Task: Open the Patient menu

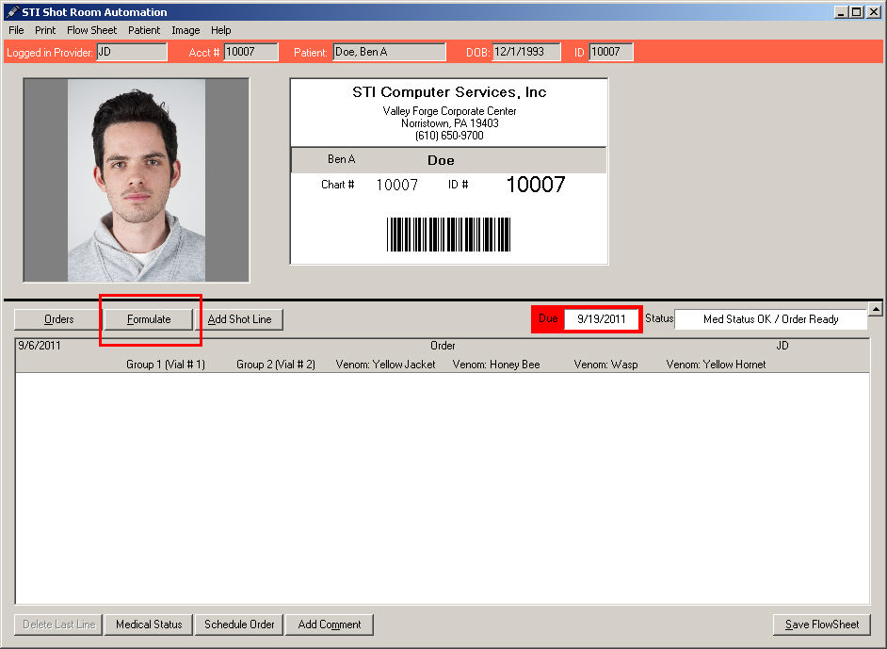Action: click(144, 30)
